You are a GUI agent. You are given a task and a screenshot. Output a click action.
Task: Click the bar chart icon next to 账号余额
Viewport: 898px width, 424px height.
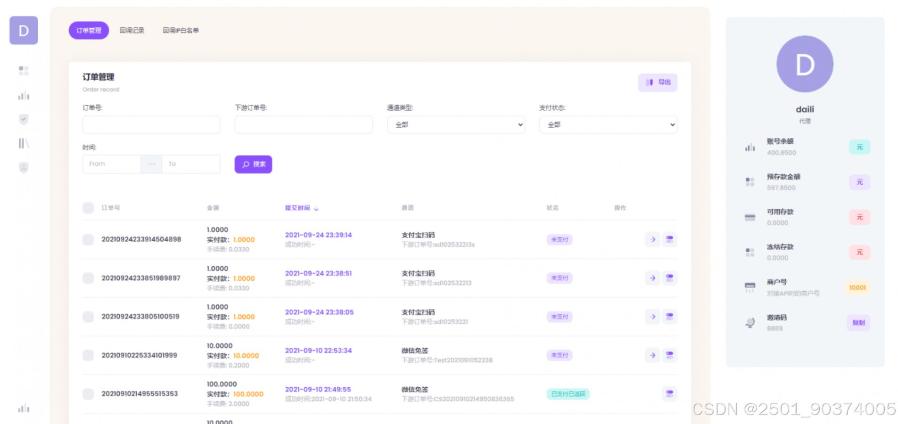750,147
